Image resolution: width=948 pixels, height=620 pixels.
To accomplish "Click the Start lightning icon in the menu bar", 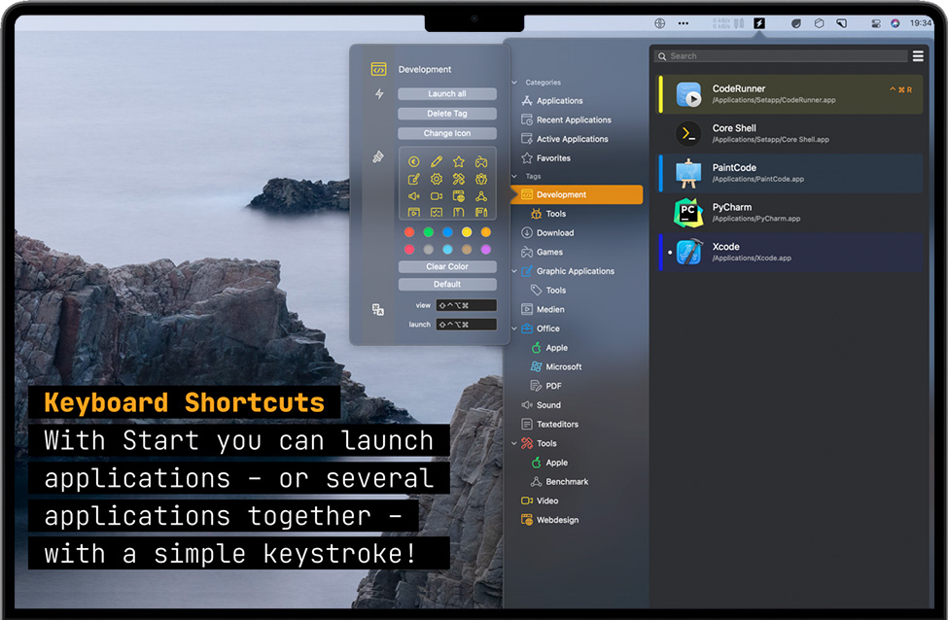I will [x=760, y=23].
